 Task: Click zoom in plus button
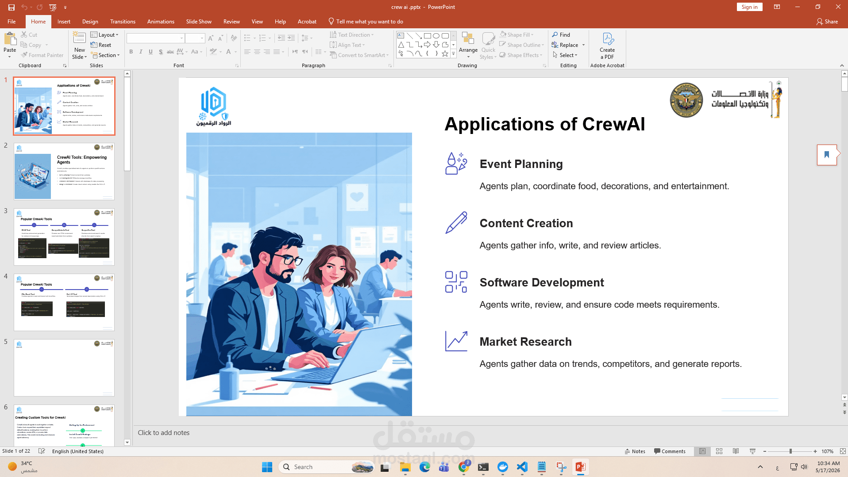815,451
